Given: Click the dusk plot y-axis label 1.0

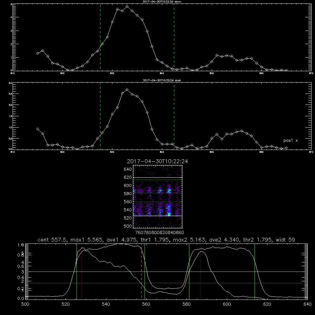Looking at the screenshot, I should click(11, 127).
